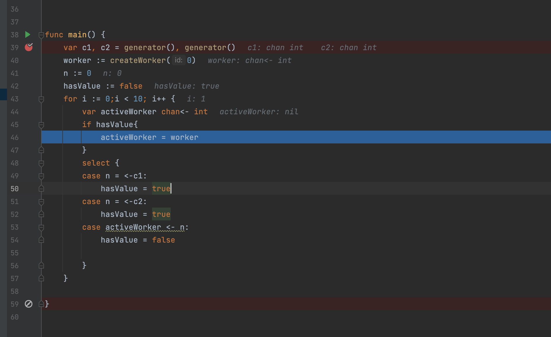Click the underlined activeWorker <- n warning
551x337 pixels.
(x=145, y=227)
